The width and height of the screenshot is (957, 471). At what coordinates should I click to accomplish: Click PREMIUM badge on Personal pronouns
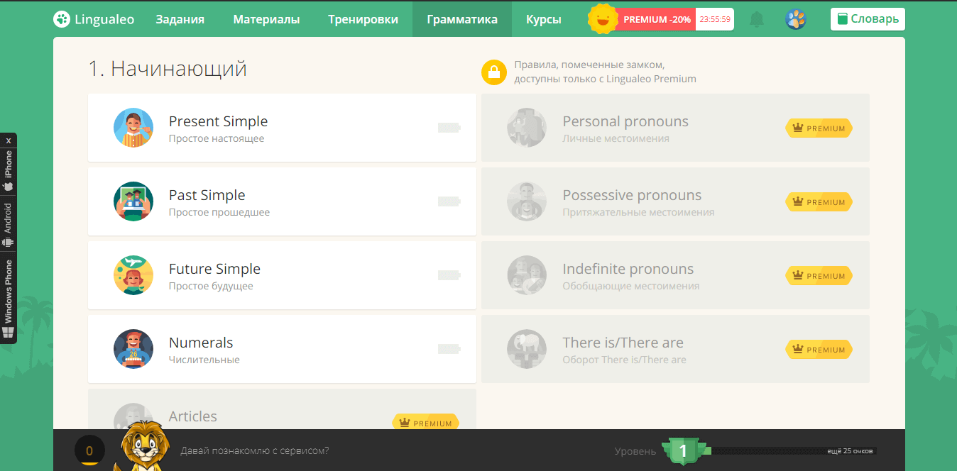pos(819,128)
